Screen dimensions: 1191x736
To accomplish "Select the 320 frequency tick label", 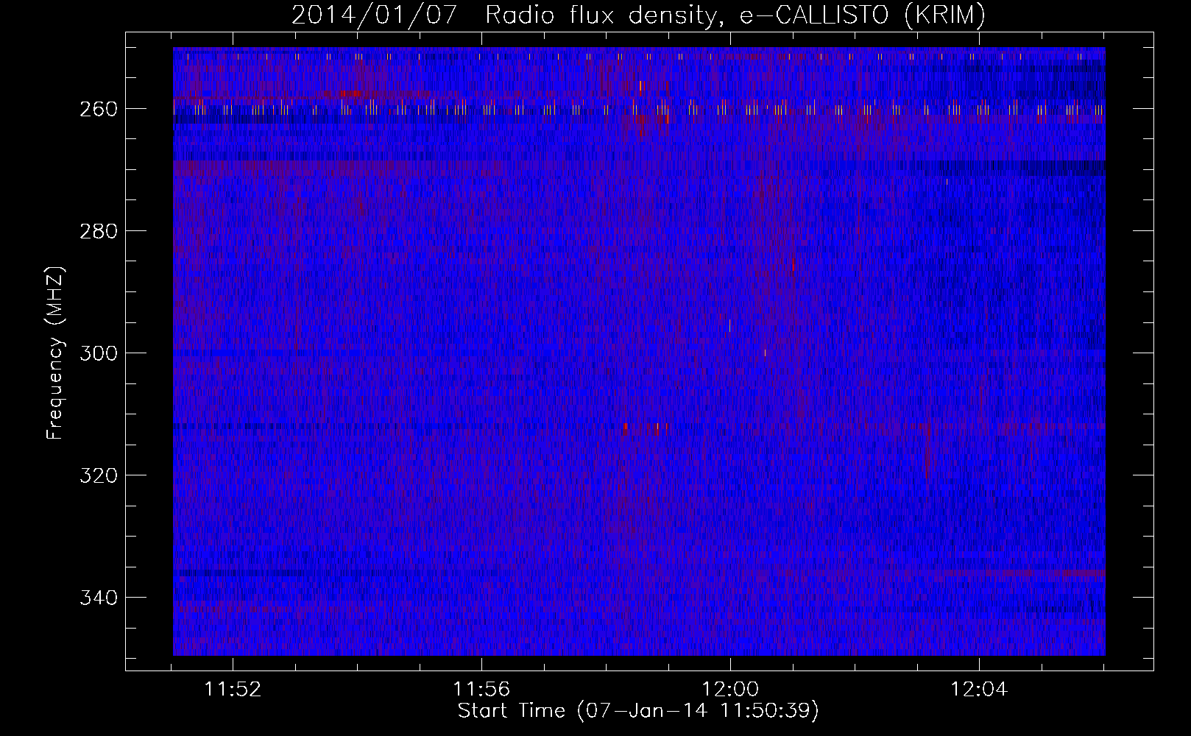I will pos(98,475).
